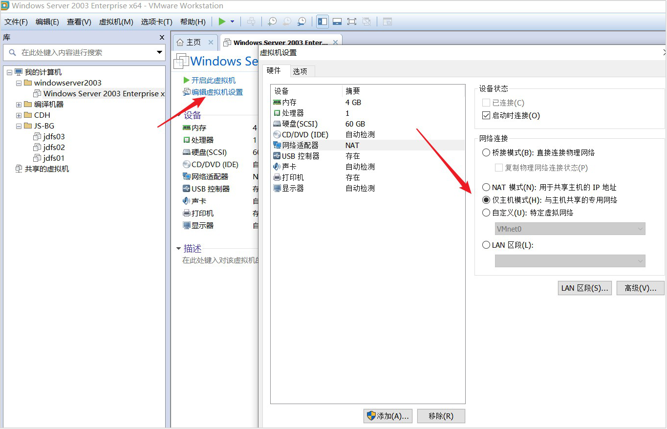Click the send Ctrl+Alt+Del toolbar icon
This screenshot has width=667, height=429.
click(x=251, y=21)
